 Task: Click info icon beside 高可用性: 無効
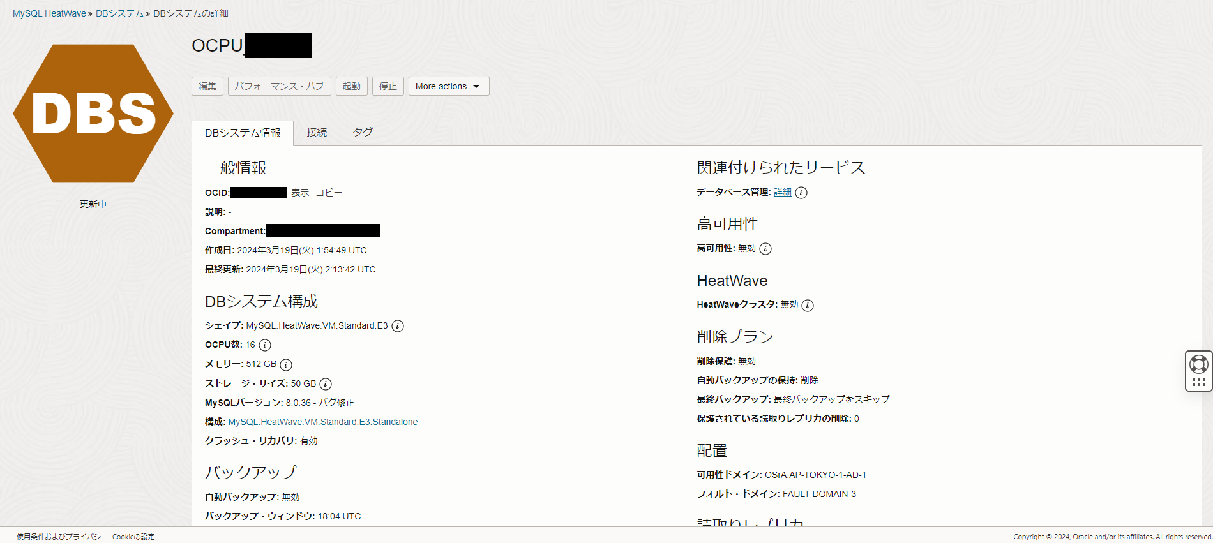point(765,249)
